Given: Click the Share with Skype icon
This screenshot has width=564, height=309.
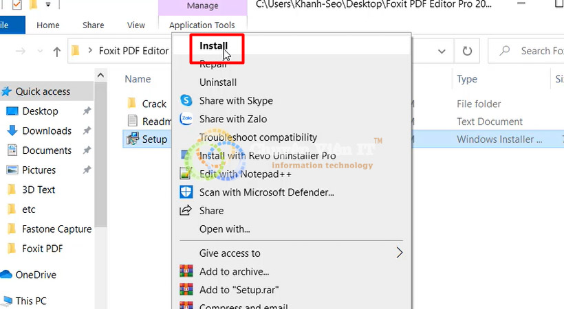Looking at the screenshot, I should (186, 101).
